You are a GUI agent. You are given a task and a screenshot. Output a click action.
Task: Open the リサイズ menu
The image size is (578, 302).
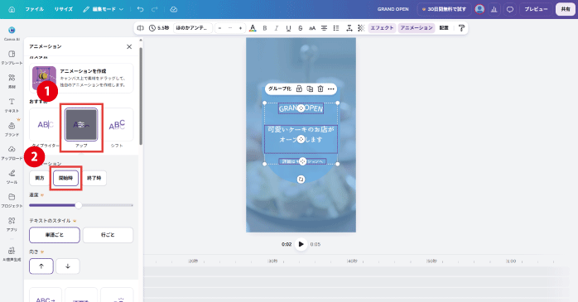coord(64,9)
